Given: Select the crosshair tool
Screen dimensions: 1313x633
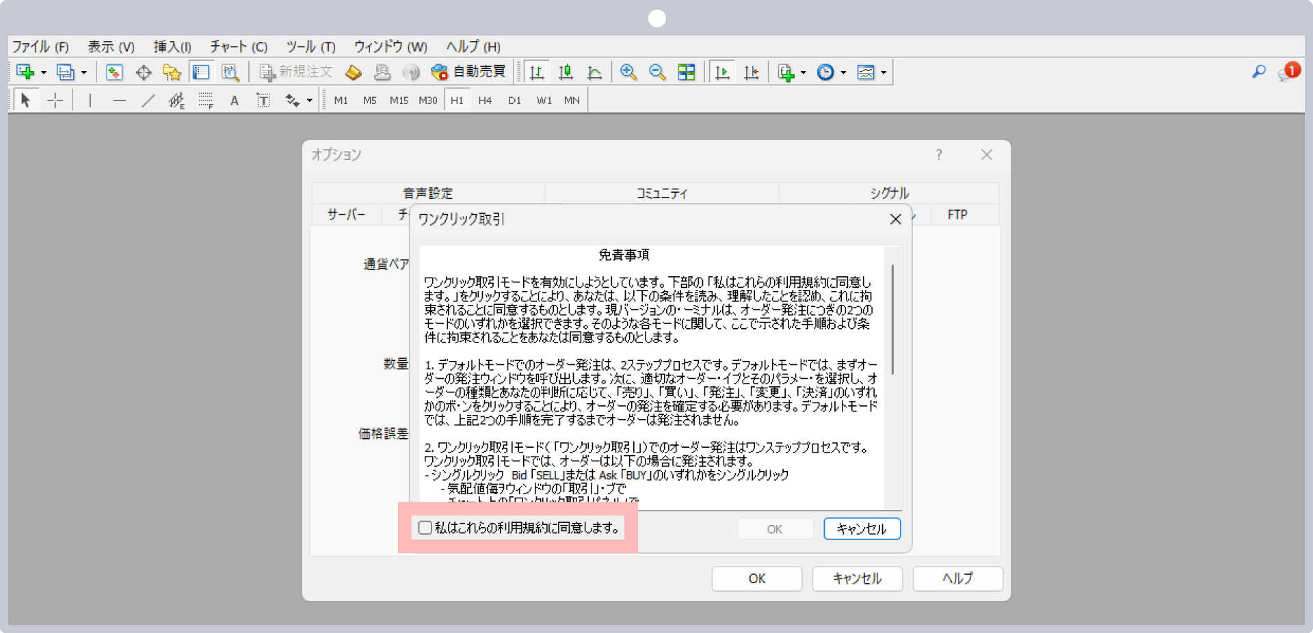Looking at the screenshot, I should (55, 100).
